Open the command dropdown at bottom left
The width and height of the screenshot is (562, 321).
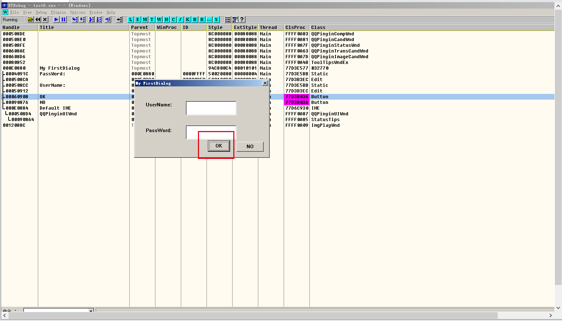pos(91,310)
